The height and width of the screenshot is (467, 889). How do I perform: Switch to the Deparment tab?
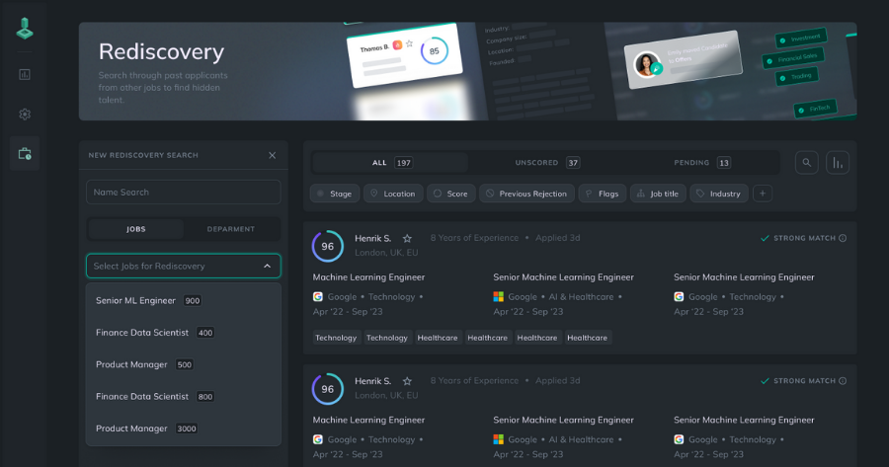pyautogui.click(x=231, y=229)
